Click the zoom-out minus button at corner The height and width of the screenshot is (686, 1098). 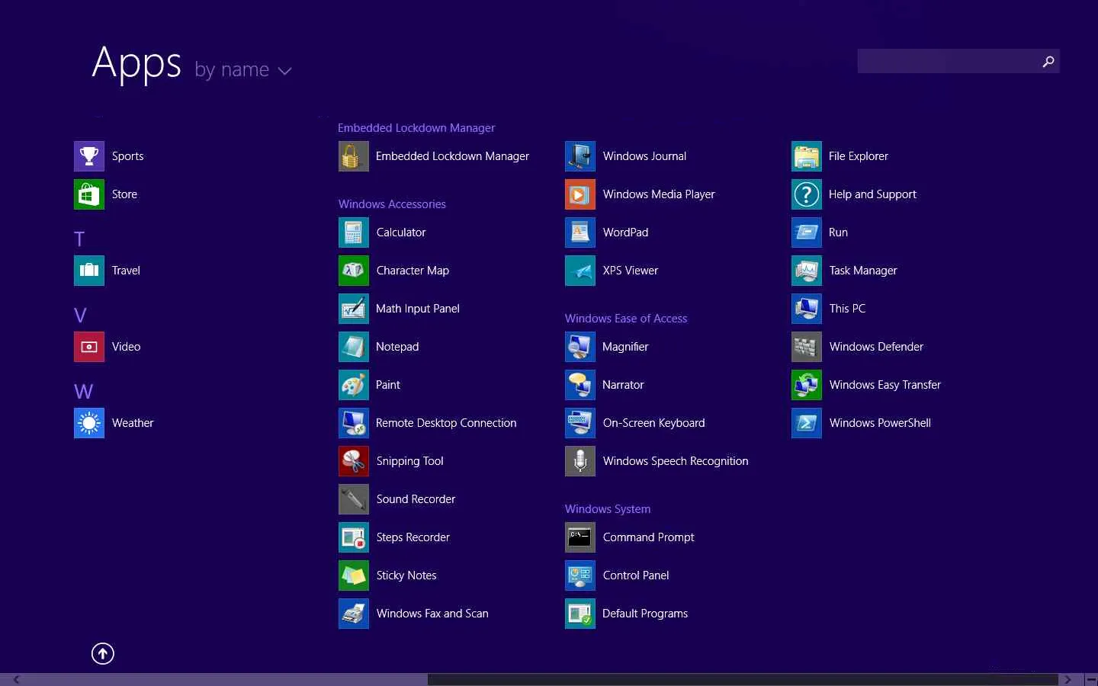click(x=1090, y=680)
